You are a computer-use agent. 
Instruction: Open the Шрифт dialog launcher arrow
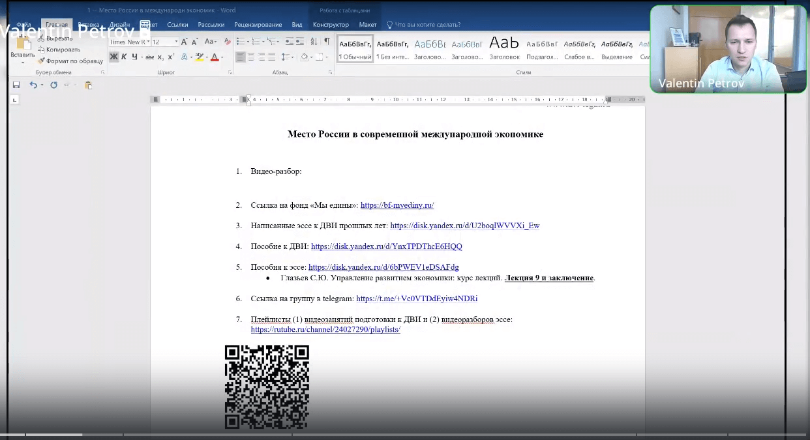(230, 72)
